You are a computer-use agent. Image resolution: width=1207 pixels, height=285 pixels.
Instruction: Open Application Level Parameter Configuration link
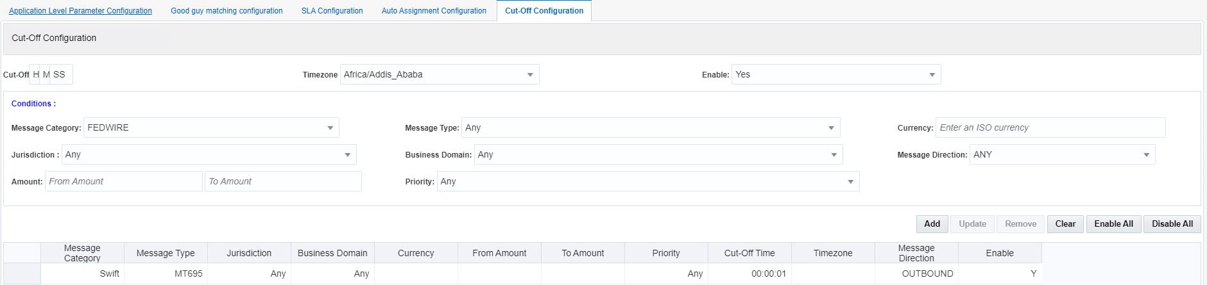(80, 11)
